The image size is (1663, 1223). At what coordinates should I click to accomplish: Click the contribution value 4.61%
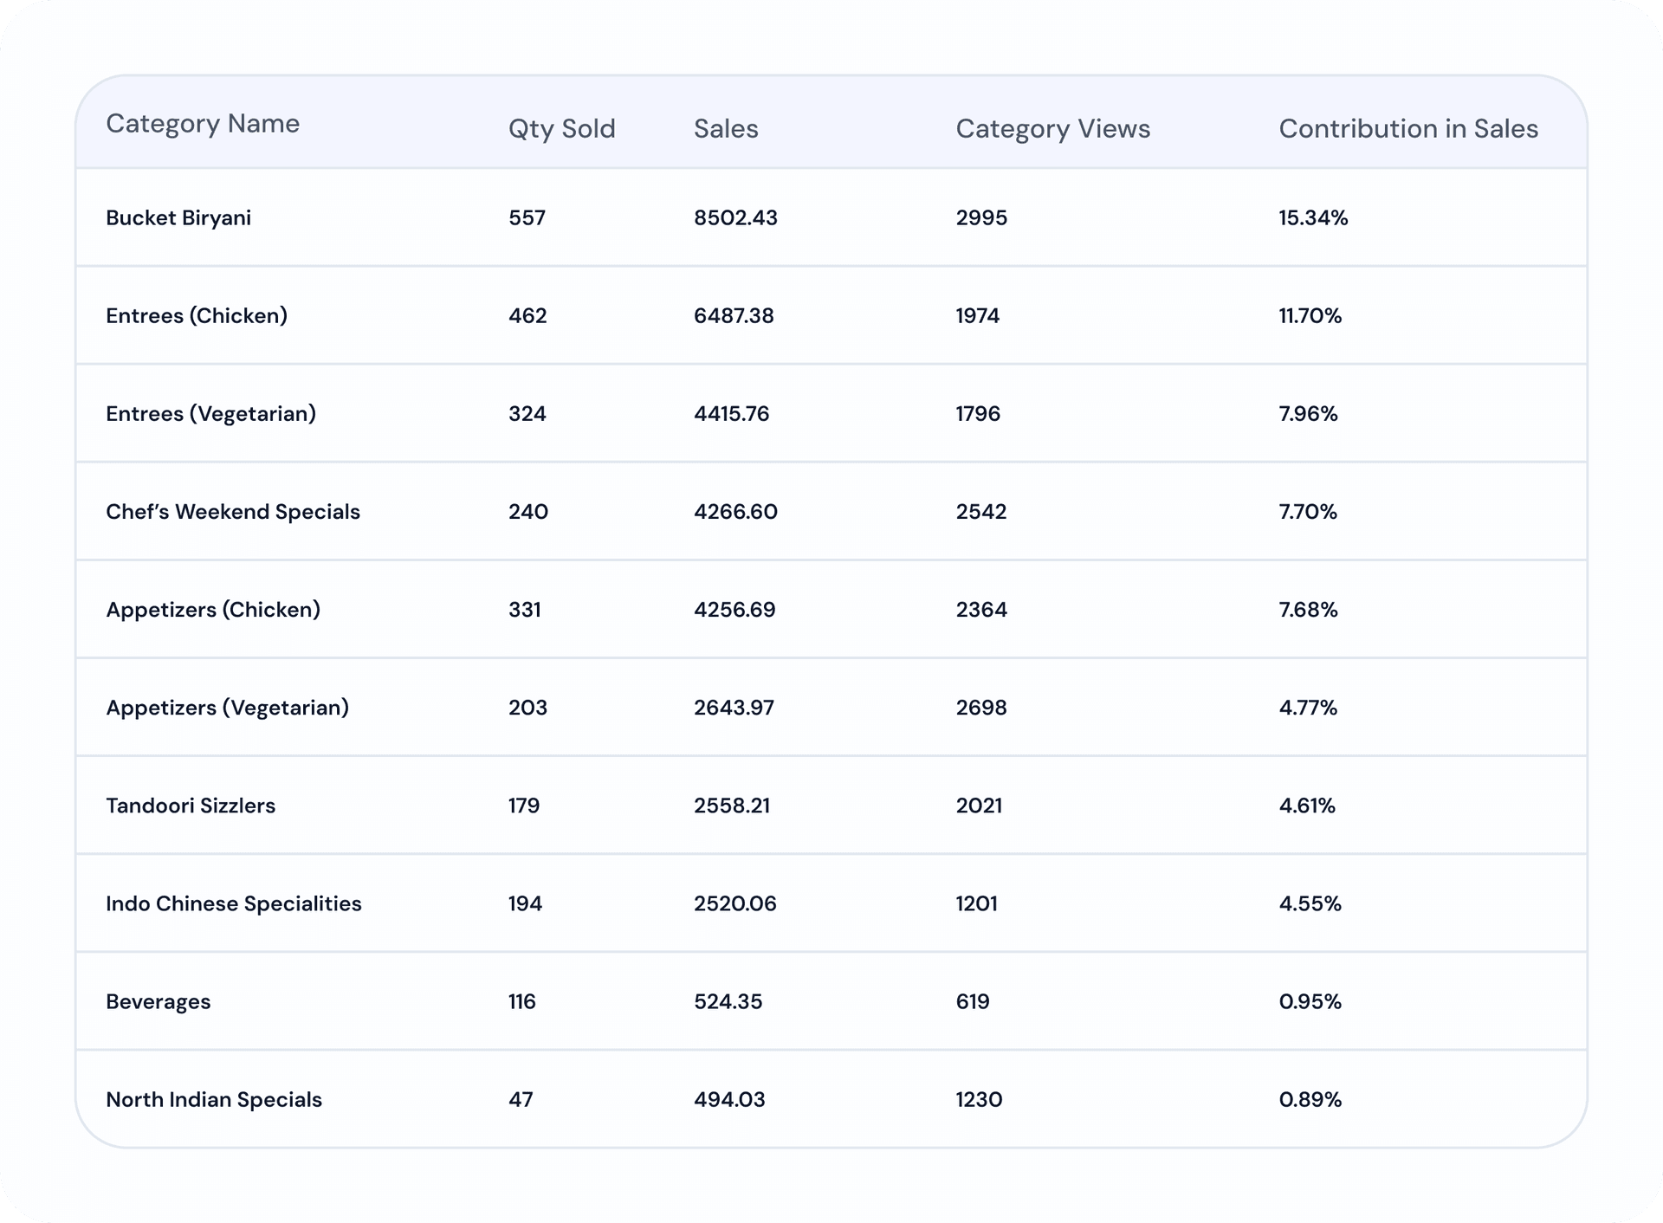(1307, 806)
